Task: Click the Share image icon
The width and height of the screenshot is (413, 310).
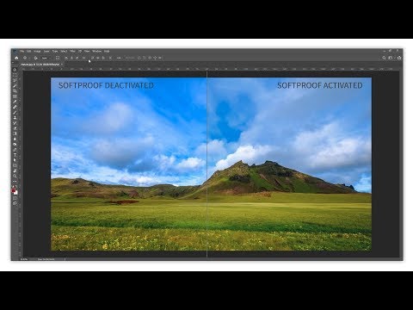Action: [x=399, y=58]
